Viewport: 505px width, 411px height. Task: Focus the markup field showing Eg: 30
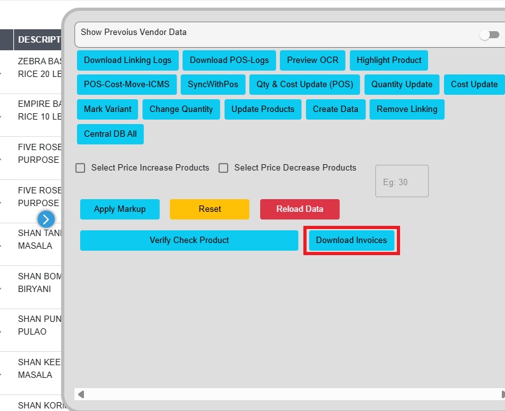tap(402, 181)
